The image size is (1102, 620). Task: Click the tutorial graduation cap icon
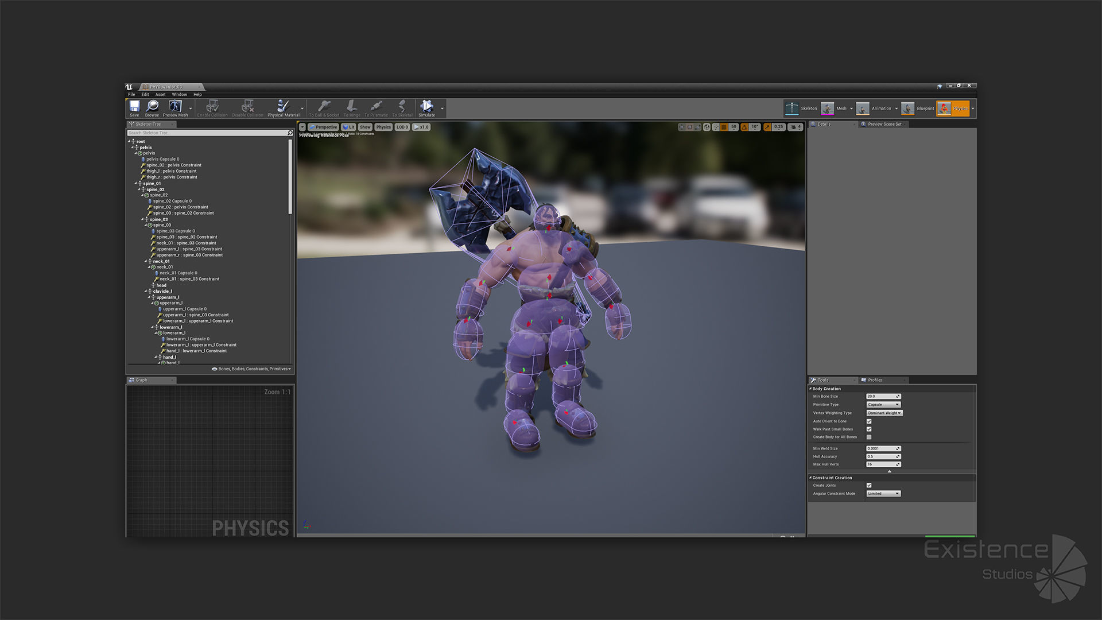click(940, 86)
